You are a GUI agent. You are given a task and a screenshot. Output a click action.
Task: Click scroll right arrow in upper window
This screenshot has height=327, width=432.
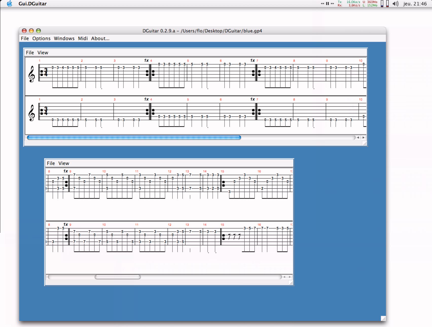coord(363,137)
